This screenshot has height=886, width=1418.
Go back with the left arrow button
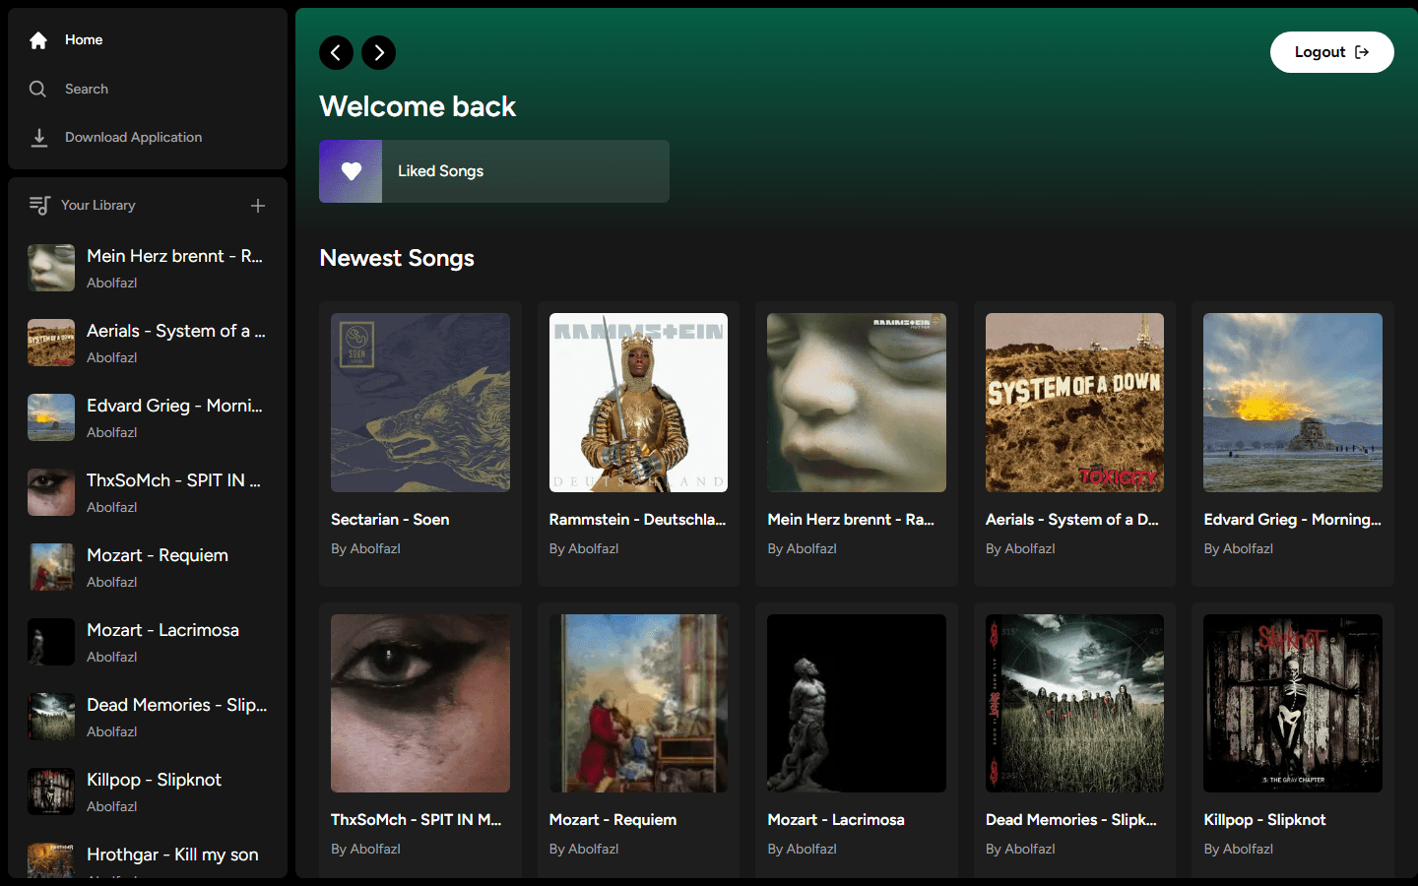click(336, 52)
